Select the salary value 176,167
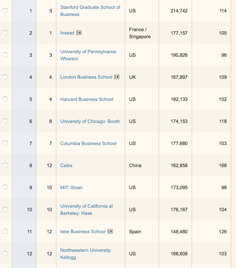This screenshot has width=236, height=268. [179, 210]
